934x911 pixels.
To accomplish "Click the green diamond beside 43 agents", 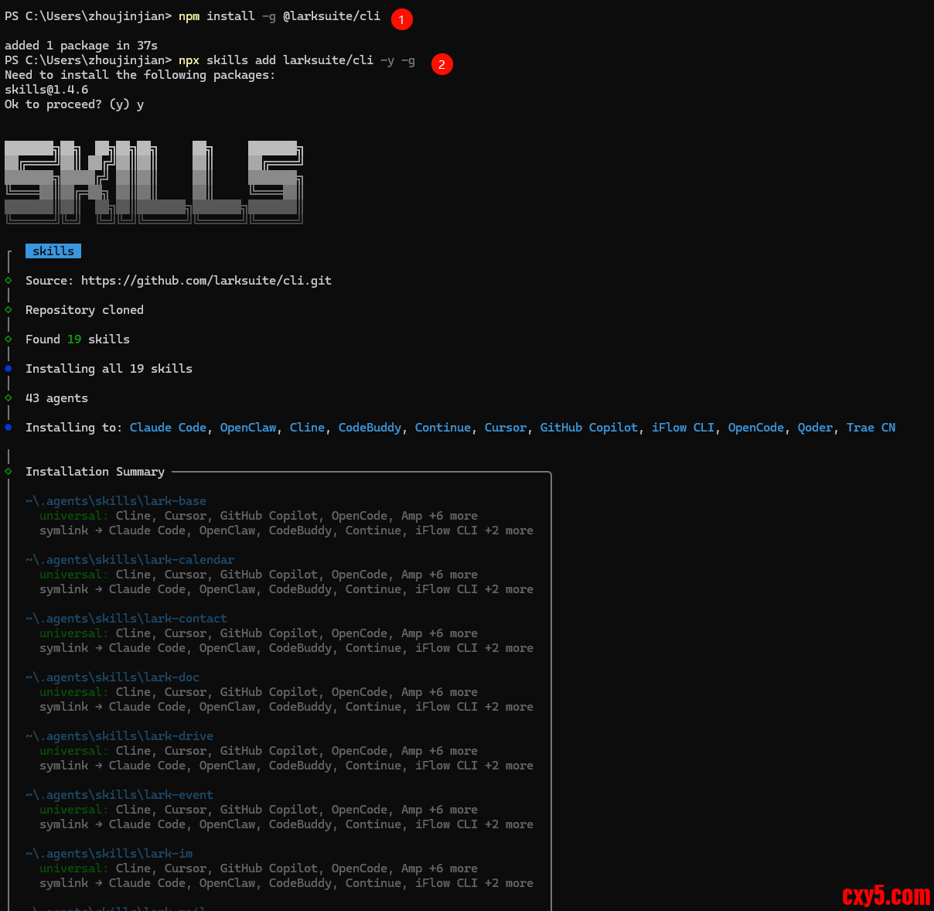I will coord(9,397).
